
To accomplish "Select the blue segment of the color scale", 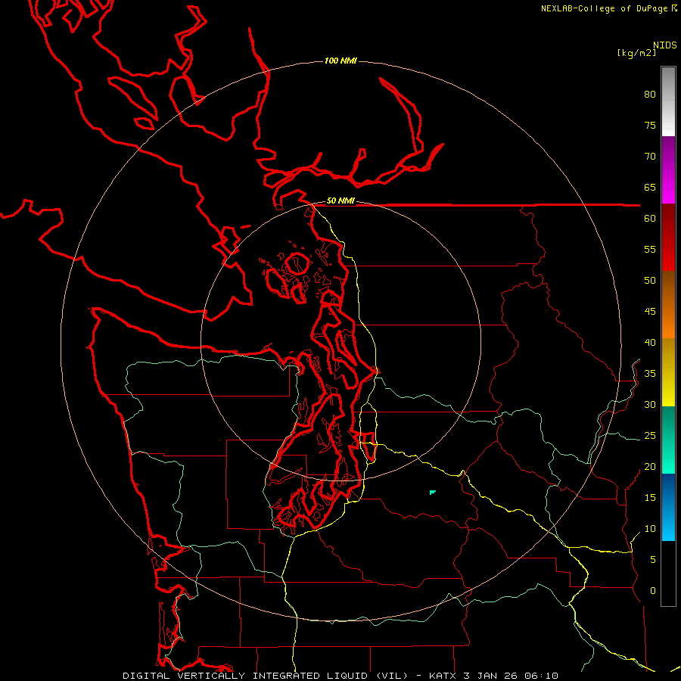I will 668,507.
